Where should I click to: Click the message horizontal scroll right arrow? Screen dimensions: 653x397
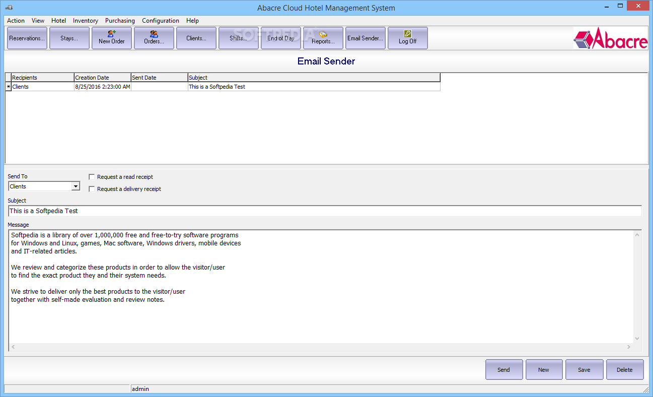click(x=629, y=347)
